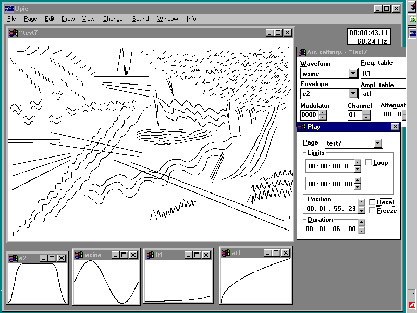Click the second Limits field 00:00:00.00
Screen dimensions: 417x313
tap(330, 184)
